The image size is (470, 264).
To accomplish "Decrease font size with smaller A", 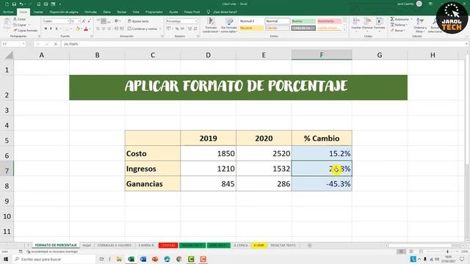I will coord(90,21).
